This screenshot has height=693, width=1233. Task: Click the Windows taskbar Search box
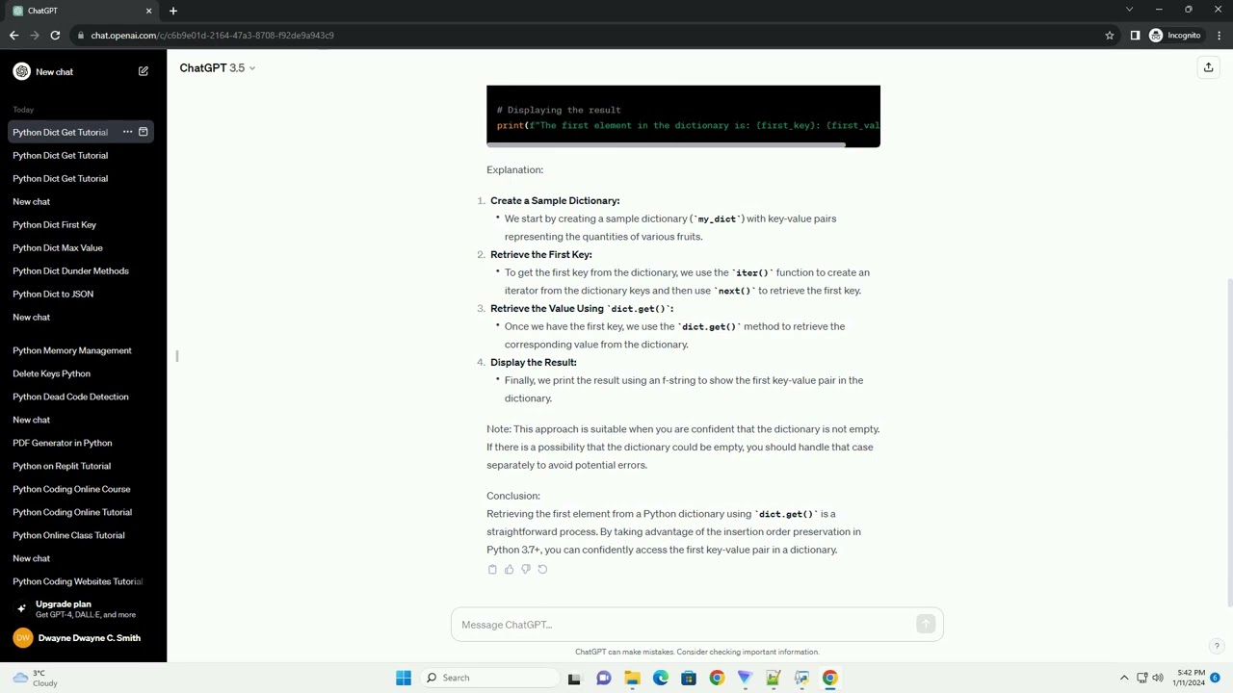pos(489,678)
